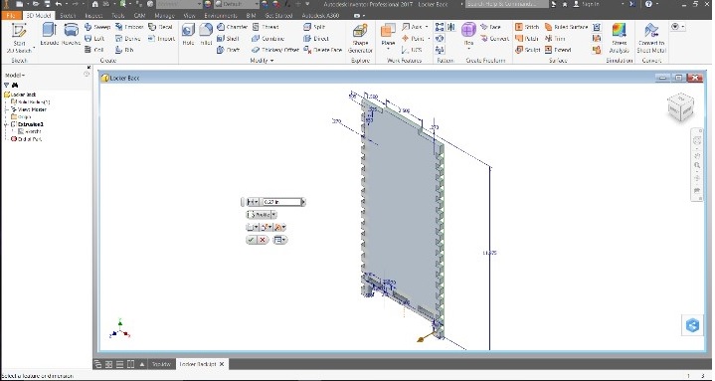Switch to the View ribbon tab
Screen dimensions: 715x381
coord(189,15)
